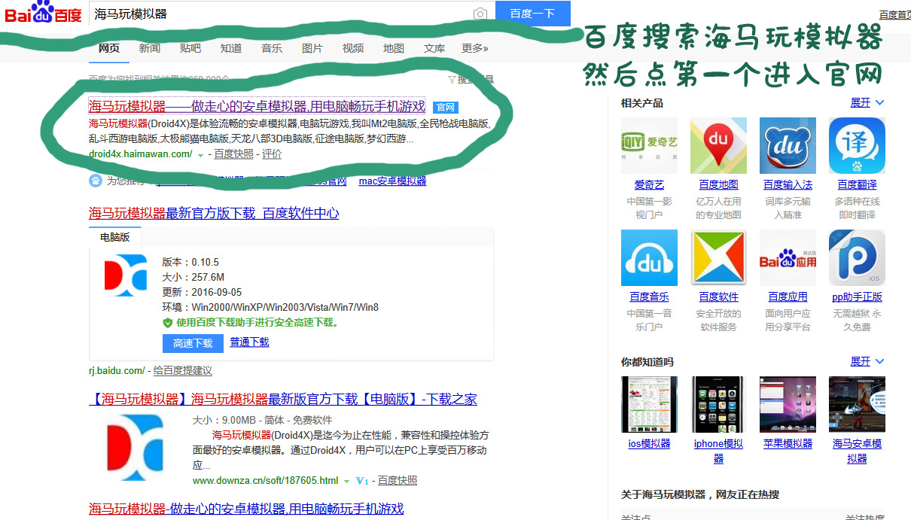Click the Baidu logo
Screen dimensions: 911x520
(x=42, y=14)
